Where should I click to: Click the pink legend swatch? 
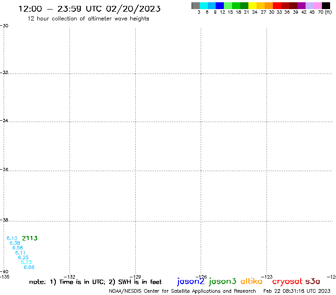317,5
